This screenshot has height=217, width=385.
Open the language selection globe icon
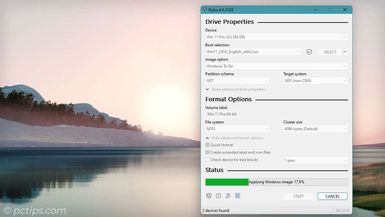click(x=209, y=195)
